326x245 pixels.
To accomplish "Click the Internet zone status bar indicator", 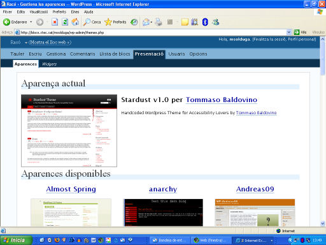I will pyautogui.click(x=286, y=231).
